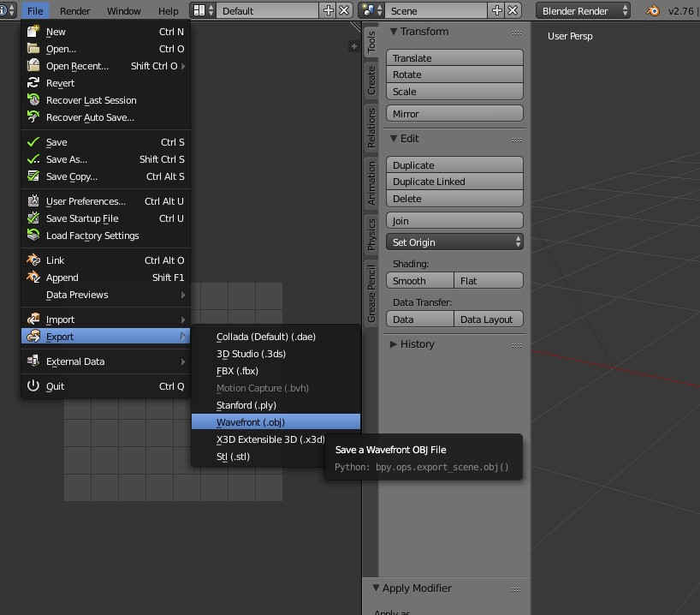Click the New file icon

(x=33, y=32)
